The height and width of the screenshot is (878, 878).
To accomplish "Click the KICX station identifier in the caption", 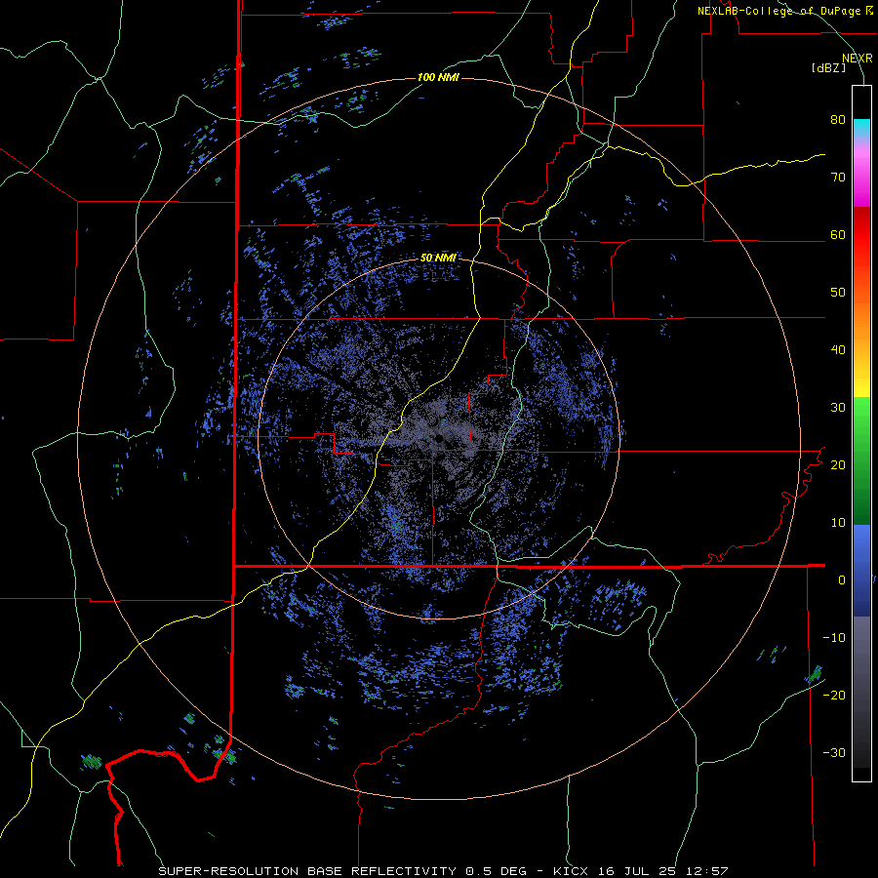I will point(573,871).
